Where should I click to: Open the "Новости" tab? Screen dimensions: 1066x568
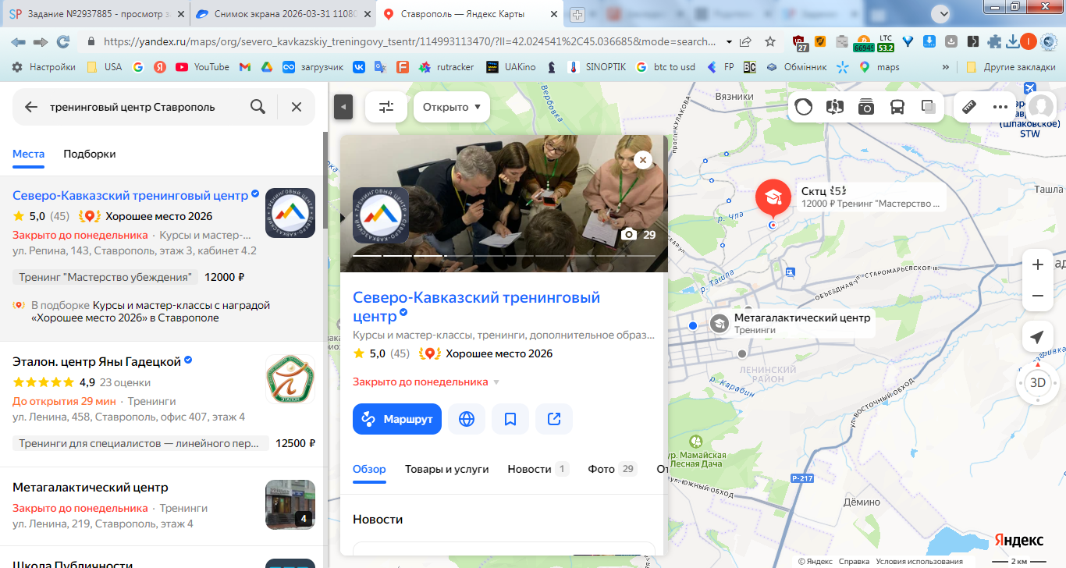[538, 469]
